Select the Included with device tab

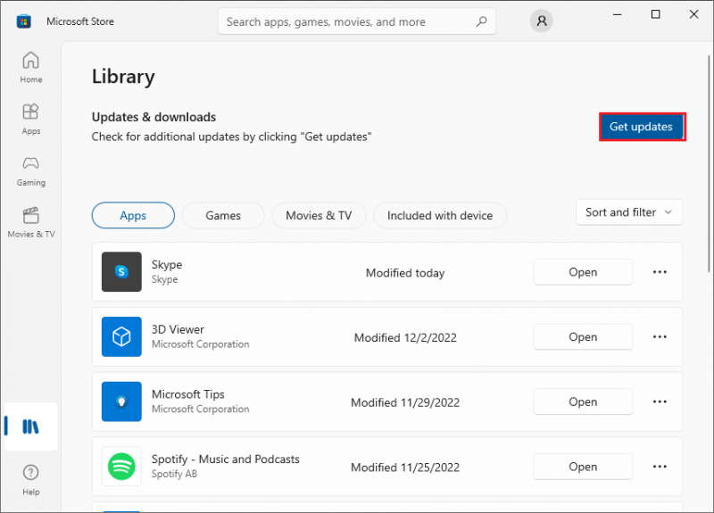point(440,215)
